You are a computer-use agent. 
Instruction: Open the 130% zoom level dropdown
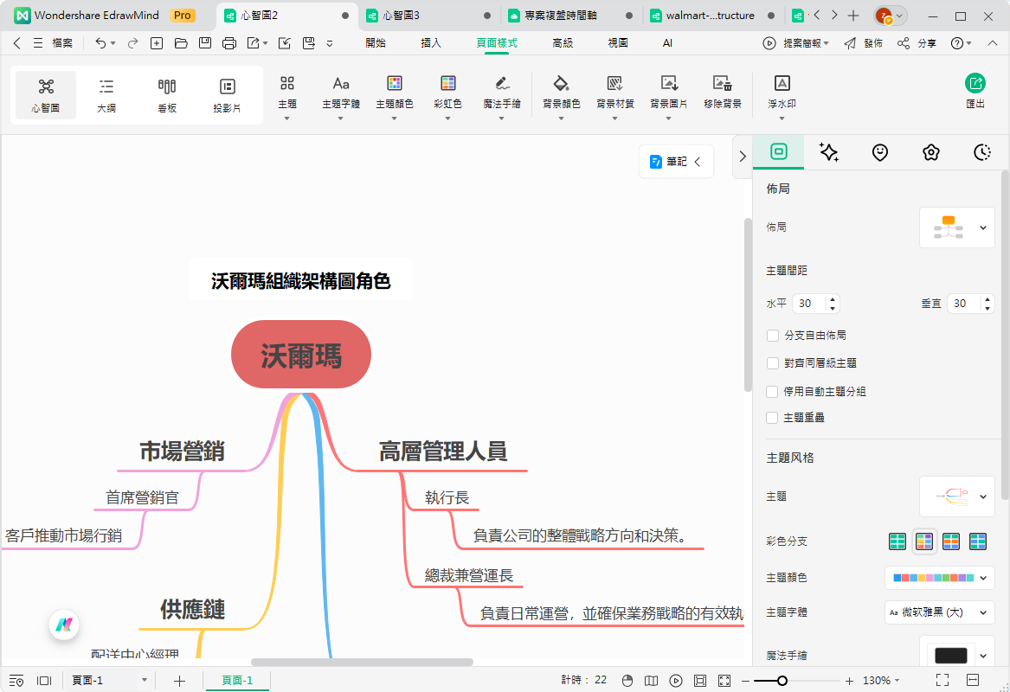click(x=882, y=681)
